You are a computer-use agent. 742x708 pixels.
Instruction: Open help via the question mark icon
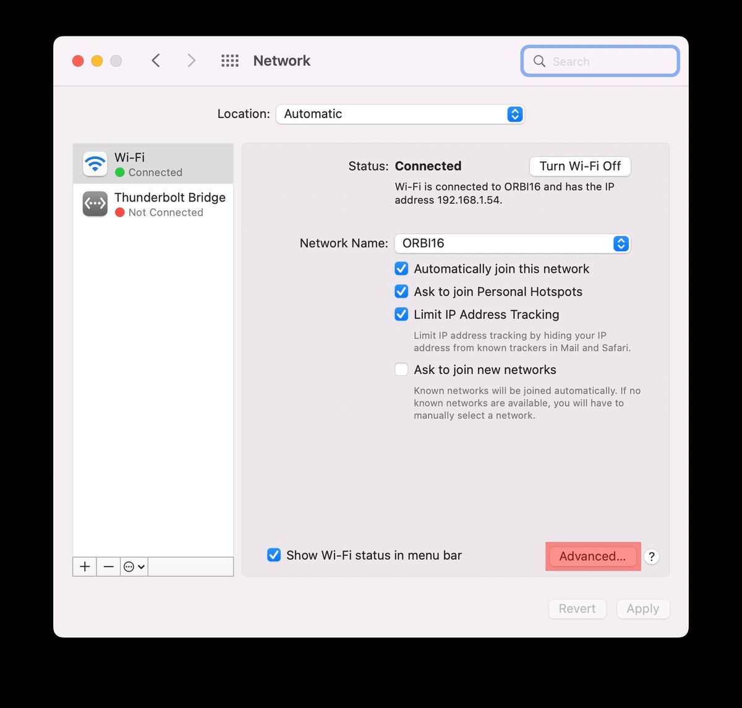651,557
